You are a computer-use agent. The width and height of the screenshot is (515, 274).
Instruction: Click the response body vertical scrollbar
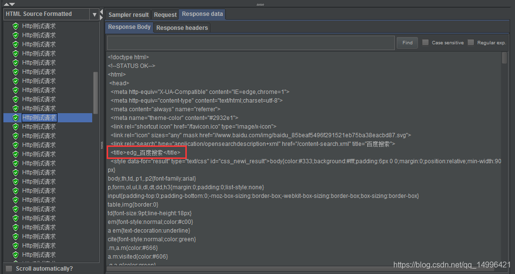pos(504,58)
